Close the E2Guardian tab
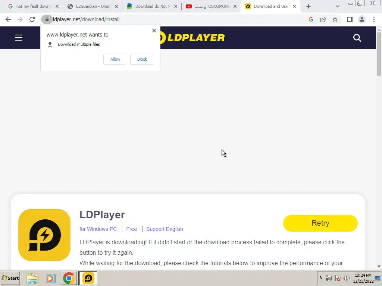Viewport: 382px width, 286px height. point(116,6)
